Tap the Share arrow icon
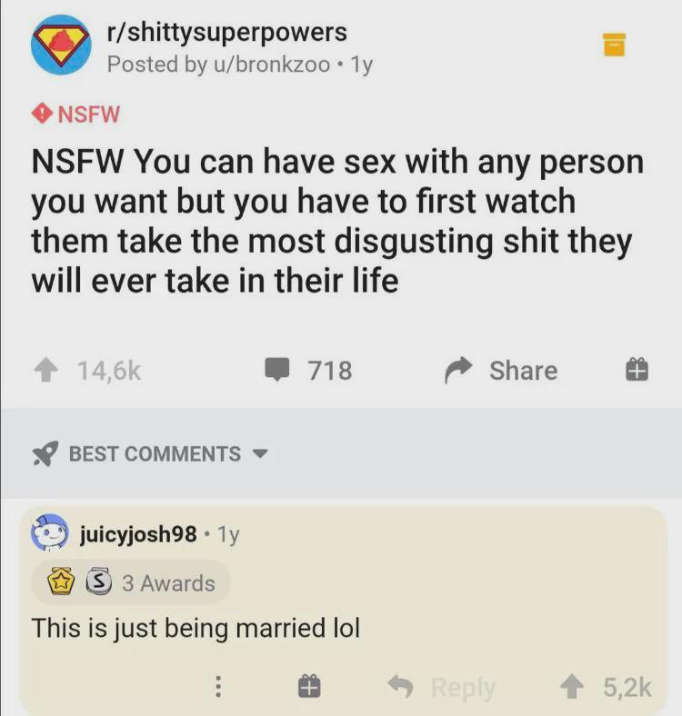Screen dimensions: 682x716 458,370
